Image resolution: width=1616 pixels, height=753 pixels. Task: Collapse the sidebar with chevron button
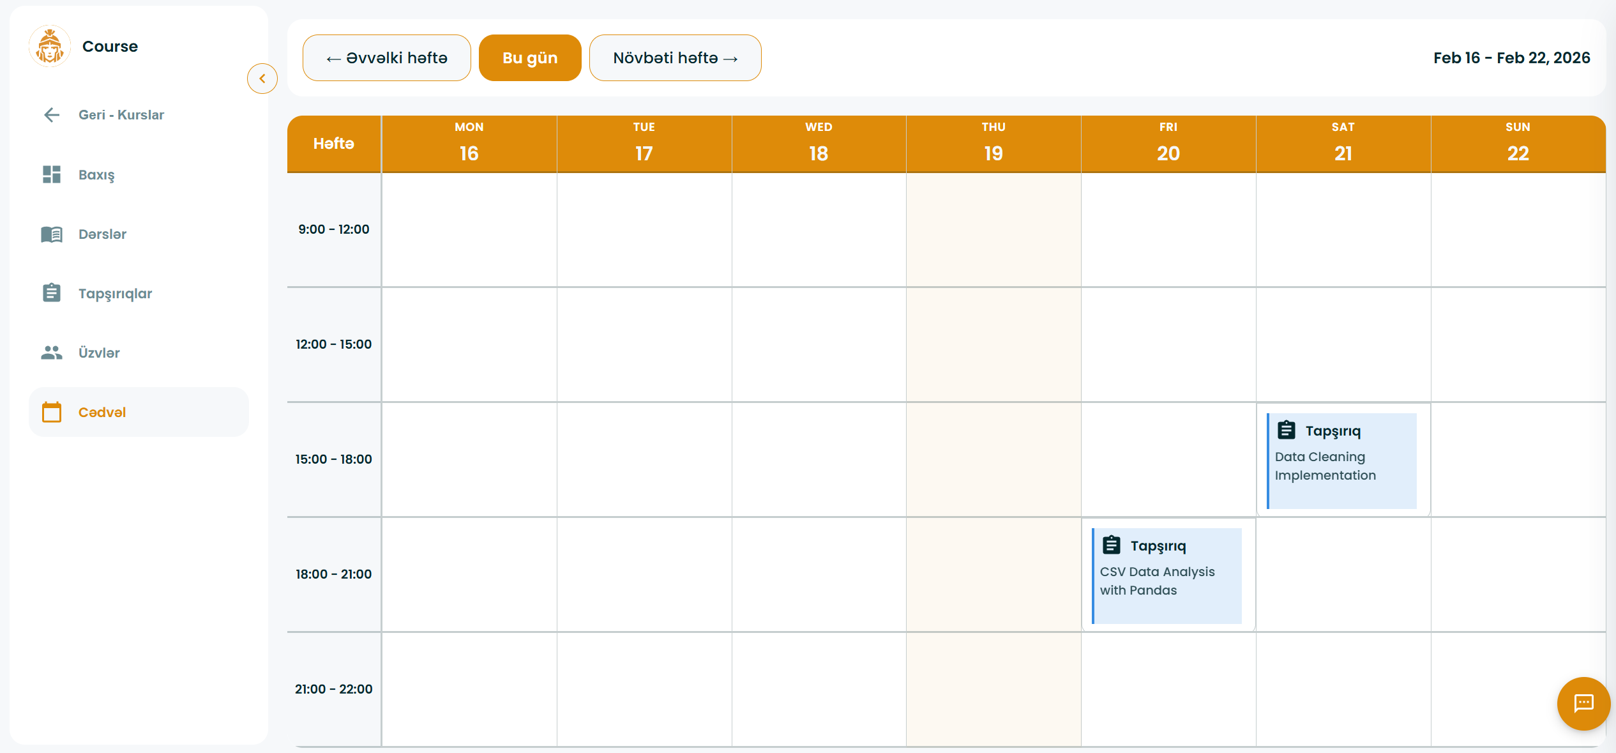coord(262,79)
